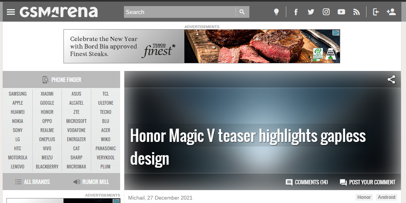Select the Android tag
This screenshot has height=203, width=406.
pos(387,197)
